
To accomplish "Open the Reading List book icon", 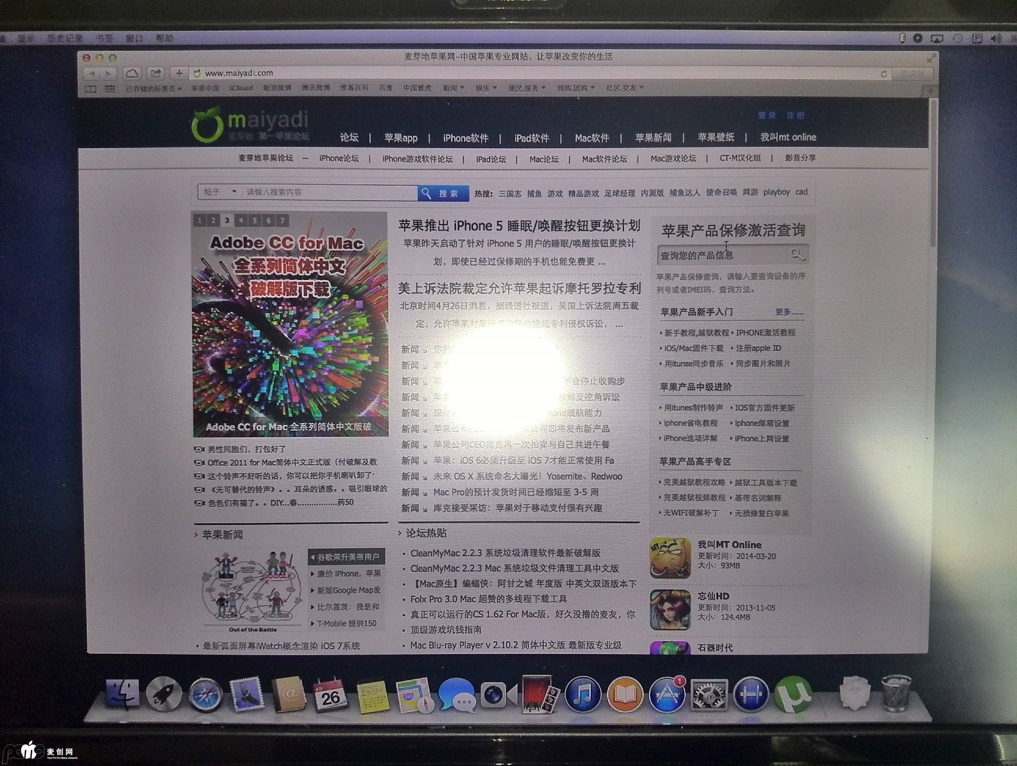I will click(91, 89).
